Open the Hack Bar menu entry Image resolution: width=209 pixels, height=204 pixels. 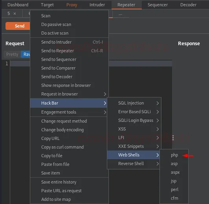click(69, 103)
